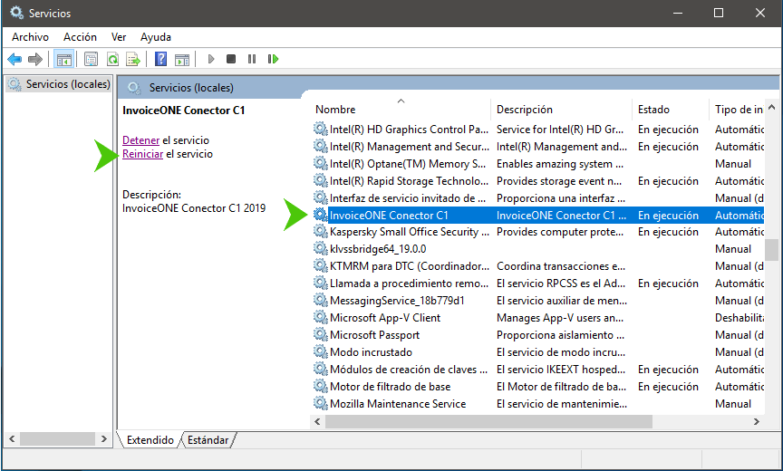Click the Start service play icon

211,60
